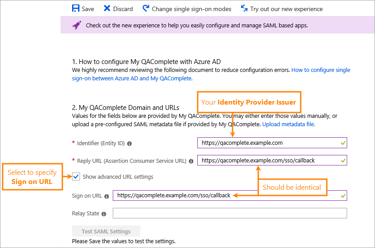
Task: Click info icon next to Identifier (Entity ID)
Action: pos(130,143)
